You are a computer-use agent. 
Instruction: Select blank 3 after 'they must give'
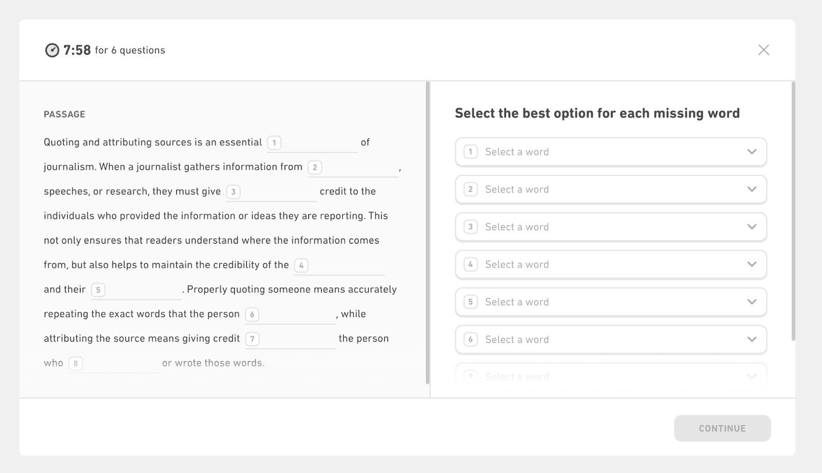271,192
